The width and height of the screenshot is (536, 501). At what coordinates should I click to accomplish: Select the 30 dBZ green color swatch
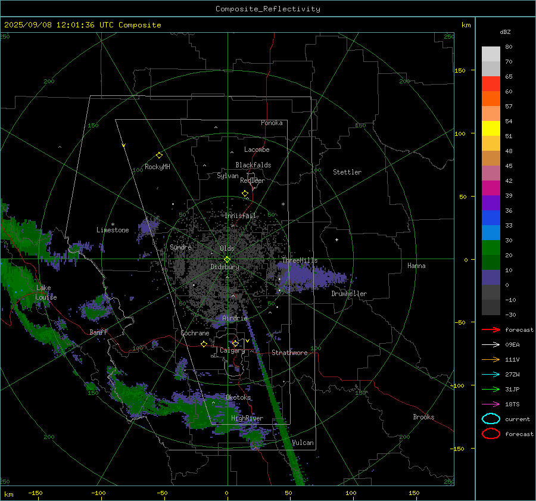coord(491,248)
